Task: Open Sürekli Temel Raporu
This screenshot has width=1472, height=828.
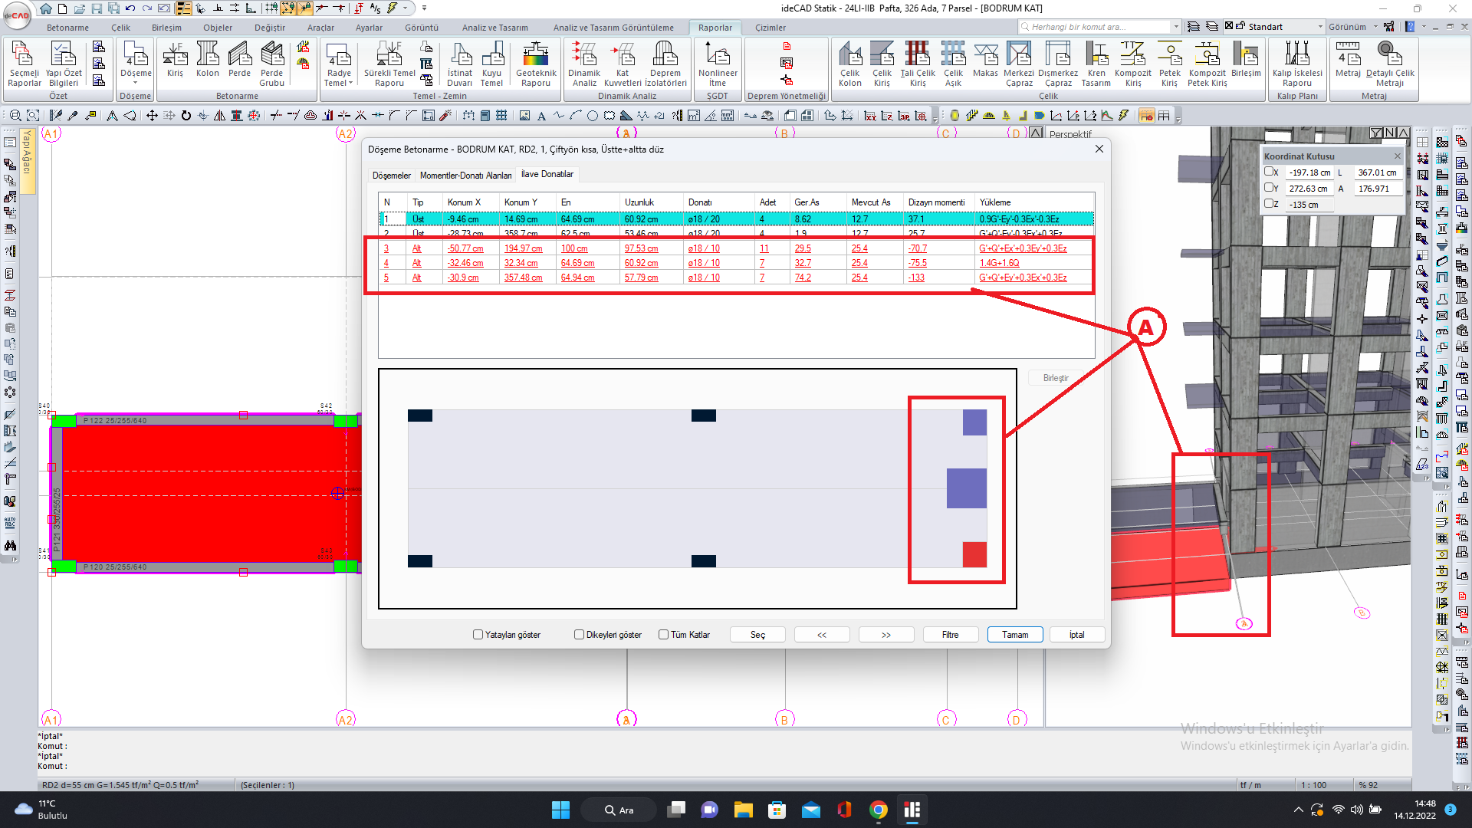Action: [x=389, y=64]
